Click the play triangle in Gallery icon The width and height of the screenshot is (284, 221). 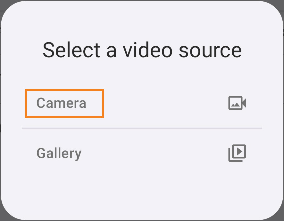pos(239,151)
